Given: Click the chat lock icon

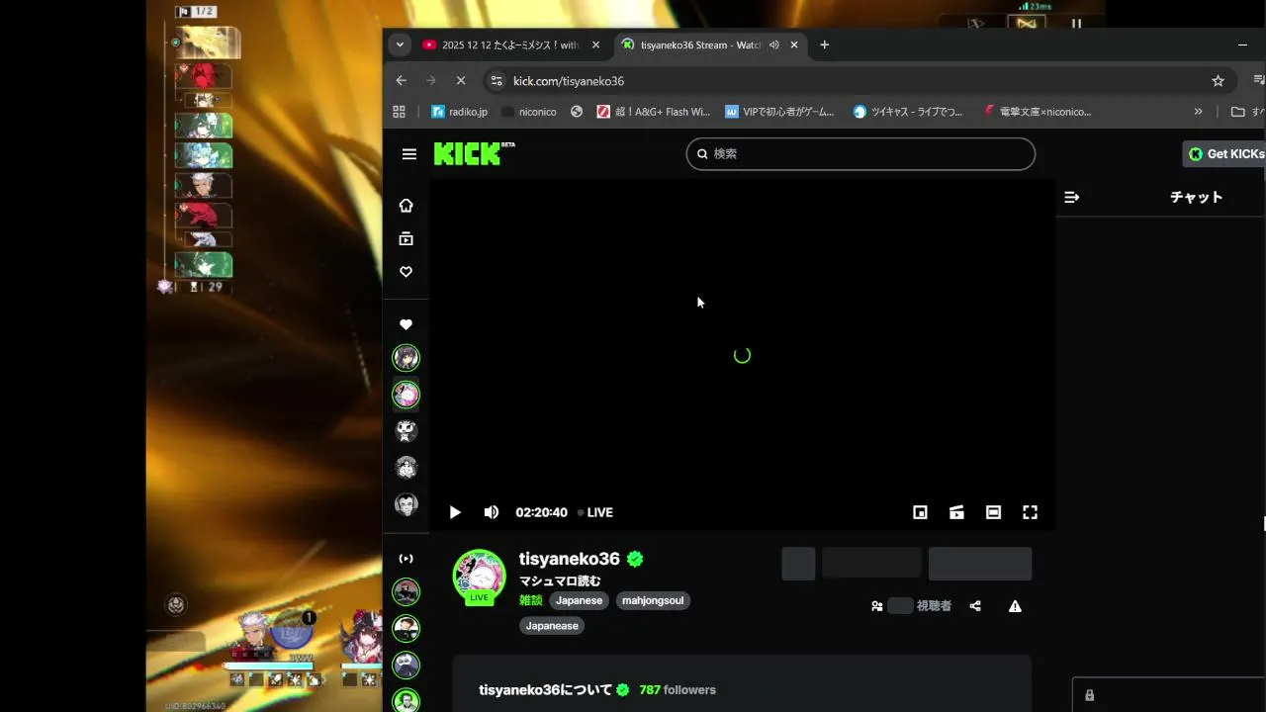Looking at the screenshot, I should 1089,695.
